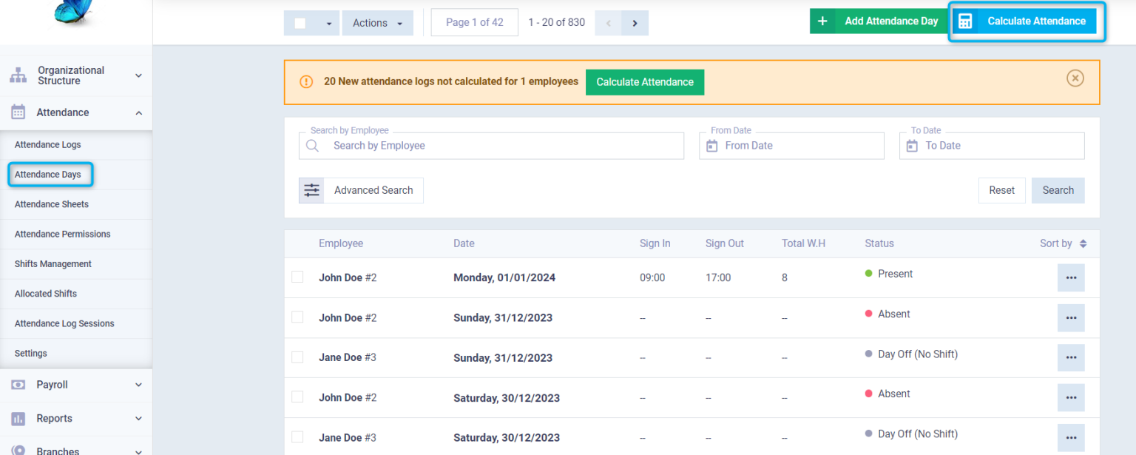This screenshot has height=455, width=1136.
Task: Expand the Organizational Structure chevron
Action: (x=138, y=75)
